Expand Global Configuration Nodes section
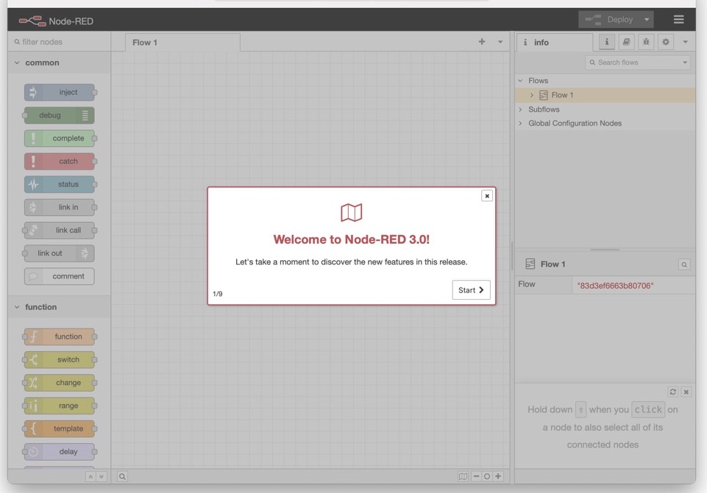707x493 pixels. (520, 123)
